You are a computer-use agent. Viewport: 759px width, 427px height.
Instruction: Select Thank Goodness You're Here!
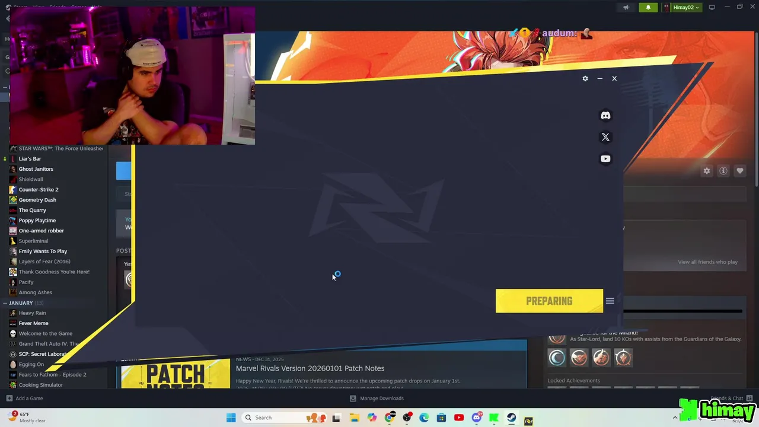click(54, 272)
